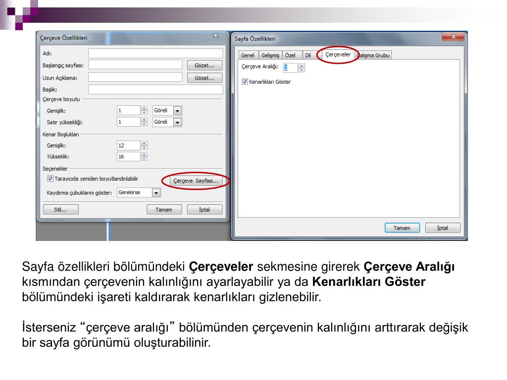Click the Çerçeve boyutu Genişlik spinner

[144, 110]
